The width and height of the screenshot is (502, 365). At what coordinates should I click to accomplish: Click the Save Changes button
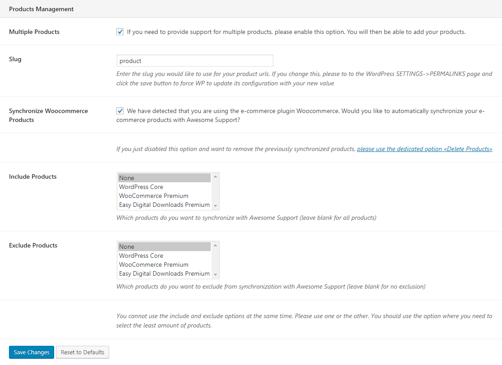pos(31,352)
